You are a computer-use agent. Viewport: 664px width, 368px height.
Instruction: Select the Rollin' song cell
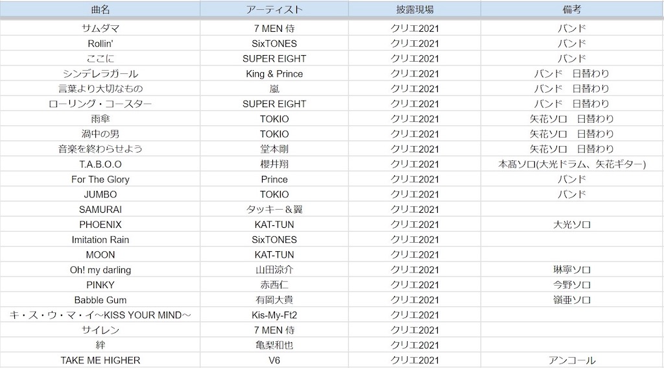pos(101,43)
